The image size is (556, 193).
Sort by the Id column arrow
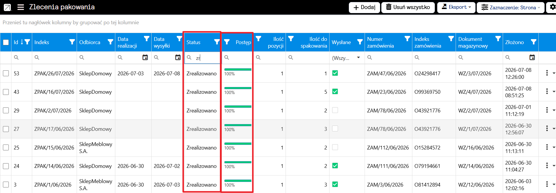(x=22, y=42)
